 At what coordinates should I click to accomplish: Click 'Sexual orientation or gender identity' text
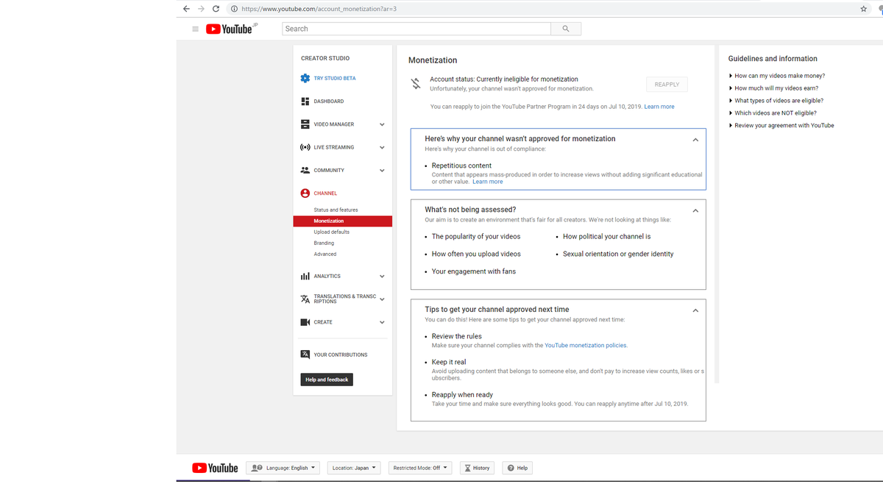point(618,254)
